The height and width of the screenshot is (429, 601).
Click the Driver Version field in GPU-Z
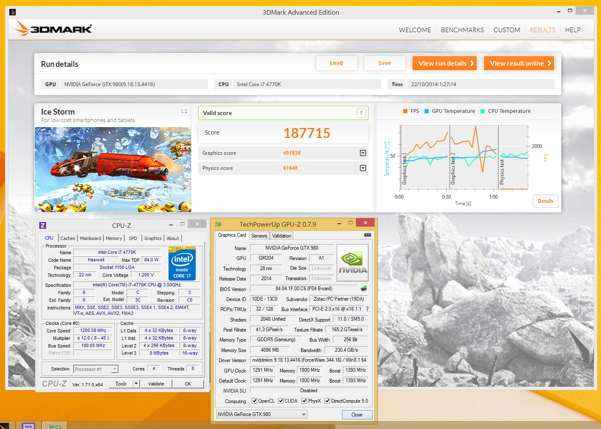point(309,360)
